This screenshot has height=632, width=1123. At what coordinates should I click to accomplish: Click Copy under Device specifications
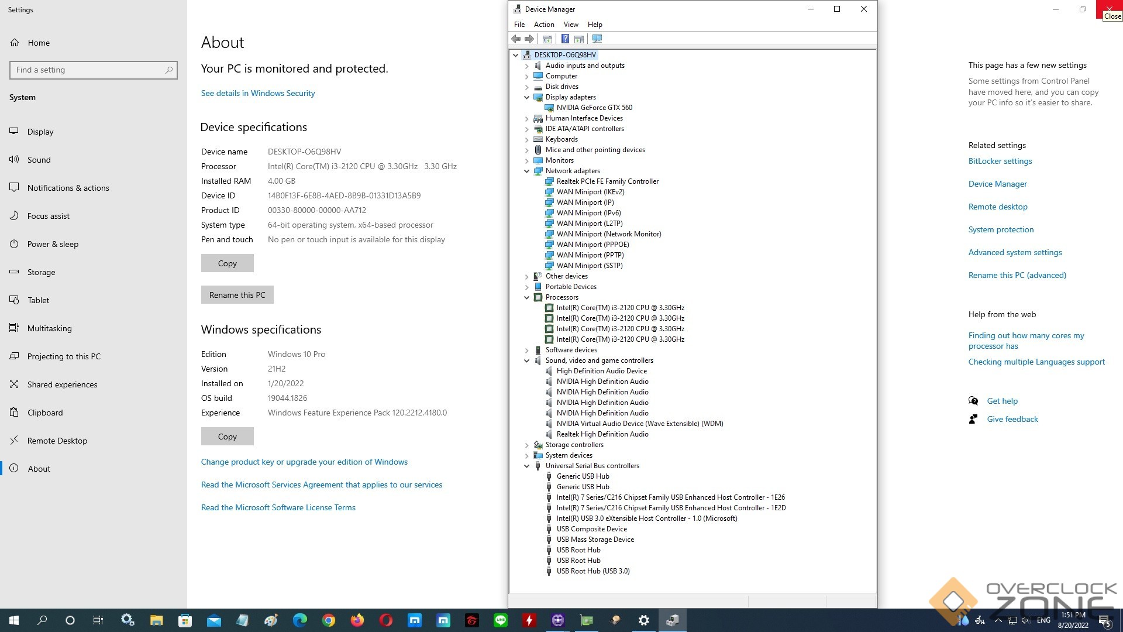pyautogui.click(x=227, y=263)
